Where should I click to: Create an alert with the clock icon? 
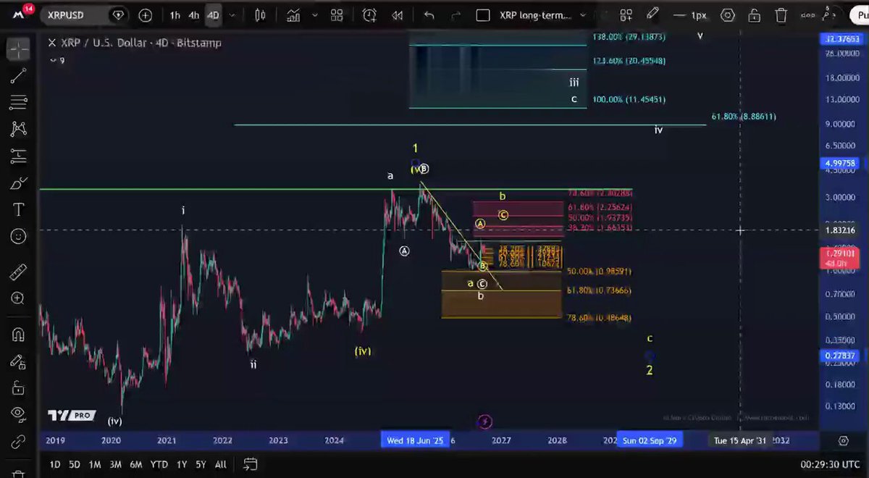(x=369, y=15)
